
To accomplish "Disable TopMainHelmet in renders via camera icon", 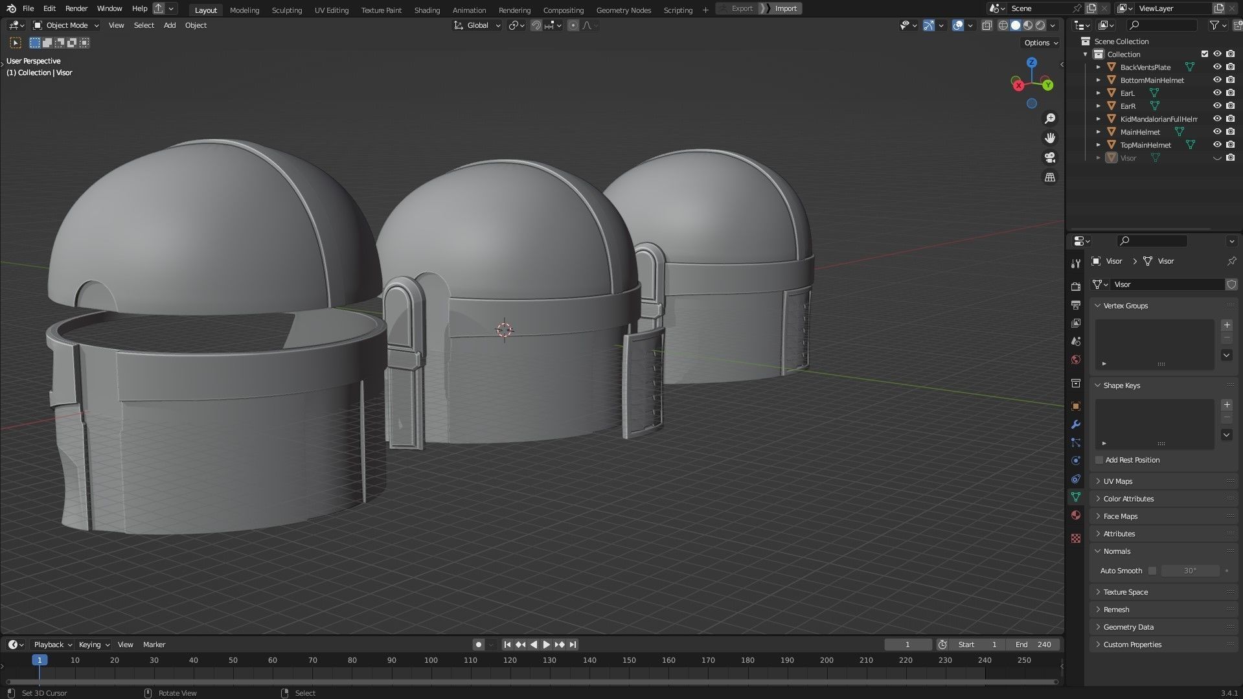I will [x=1231, y=144].
